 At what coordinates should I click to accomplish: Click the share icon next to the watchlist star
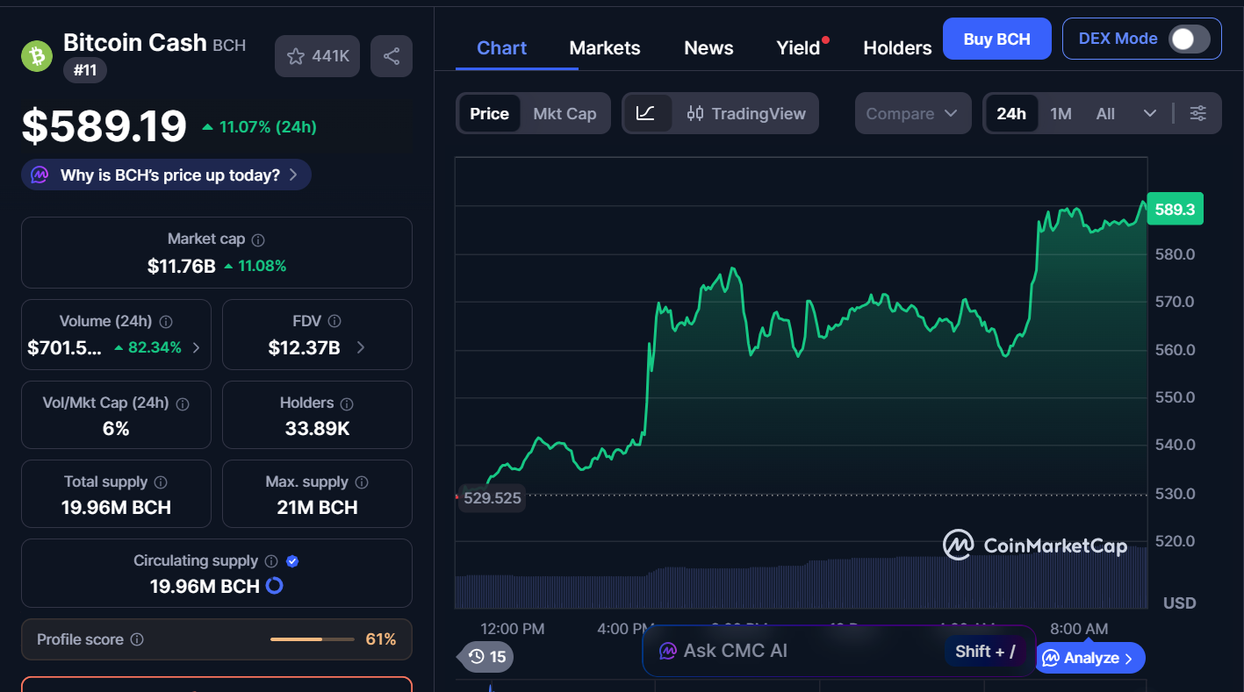pos(391,55)
